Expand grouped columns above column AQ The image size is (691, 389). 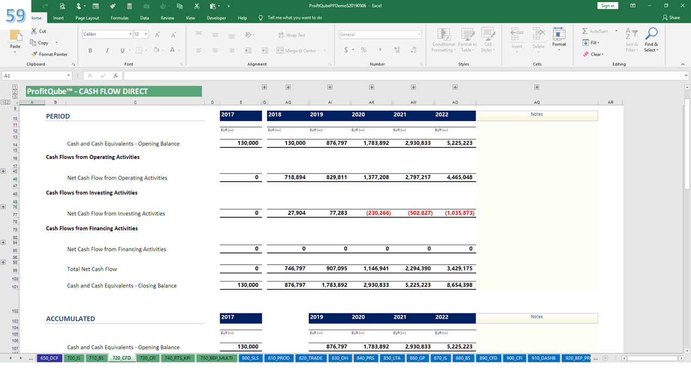click(x=537, y=87)
